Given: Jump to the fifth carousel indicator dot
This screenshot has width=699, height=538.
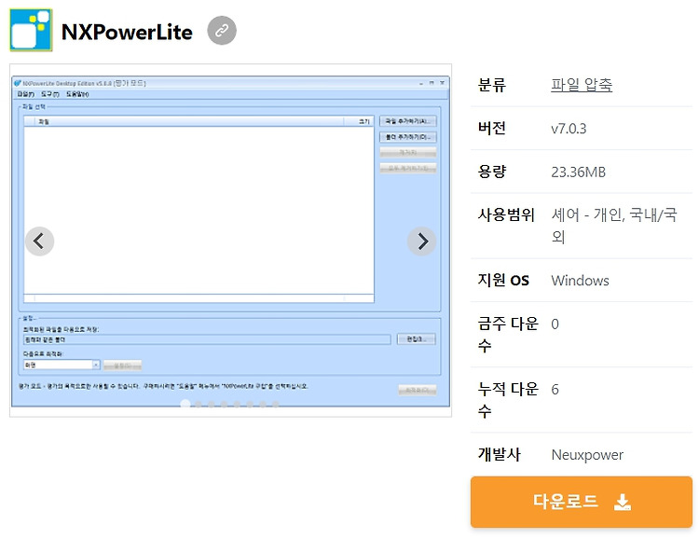Looking at the screenshot, I should 237,405.
